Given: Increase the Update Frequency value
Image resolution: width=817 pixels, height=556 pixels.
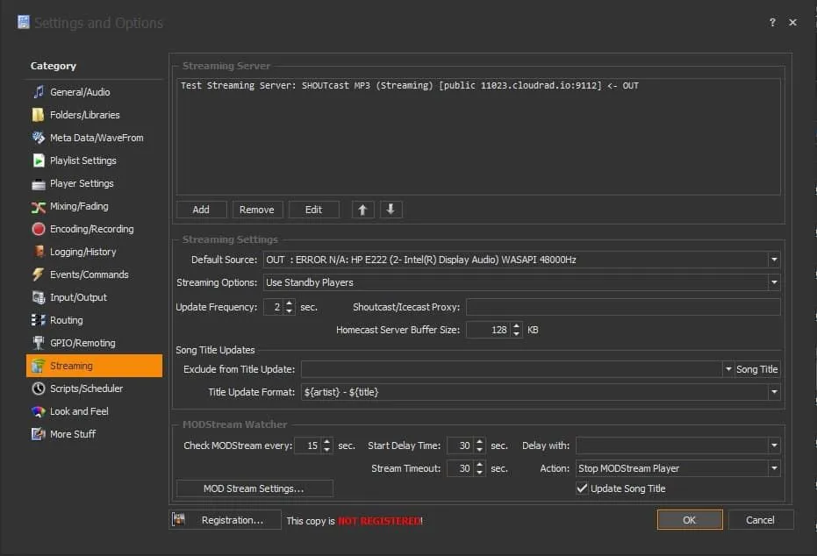Looking at the screenshot, I should pyautogui.click(x=290, y=303).
